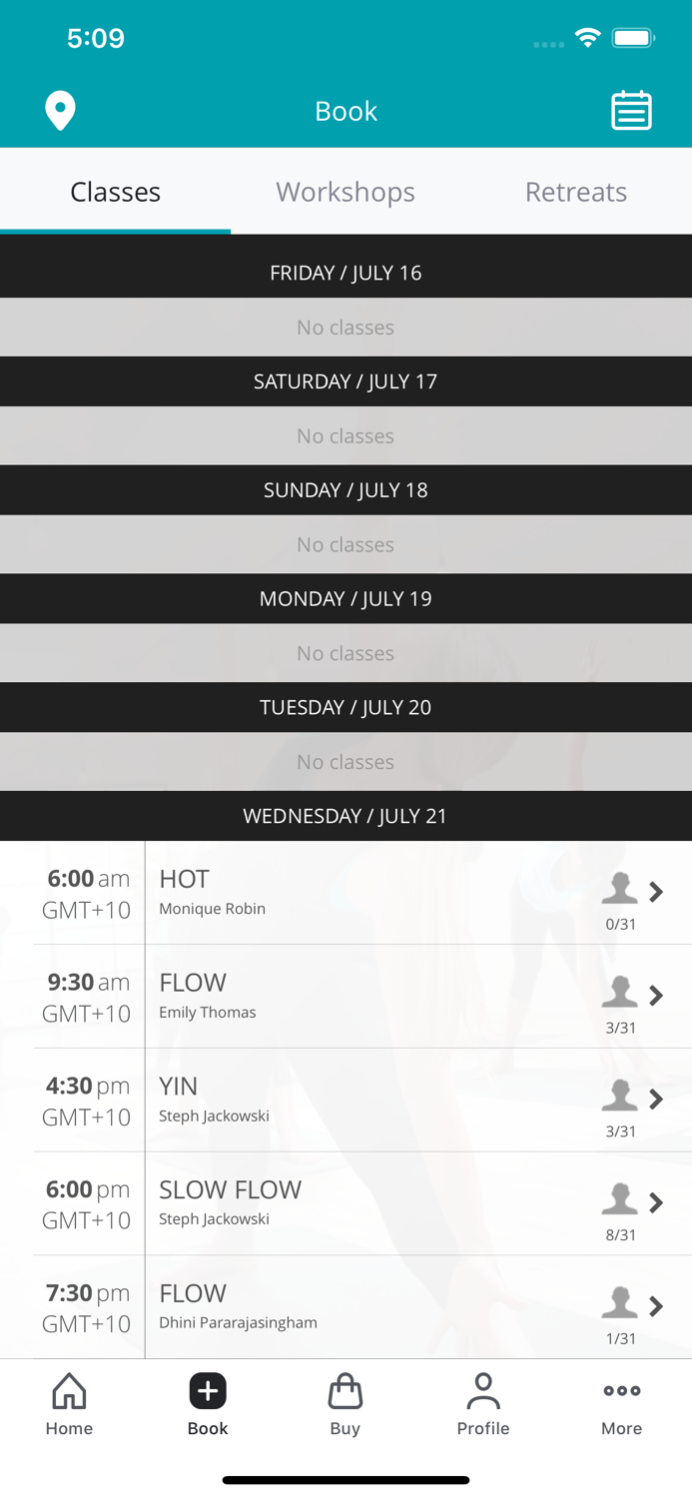The width and height of the screenshot is (692, 1498).
Task: Tap the location pin icon
Action: coord(60,111)
